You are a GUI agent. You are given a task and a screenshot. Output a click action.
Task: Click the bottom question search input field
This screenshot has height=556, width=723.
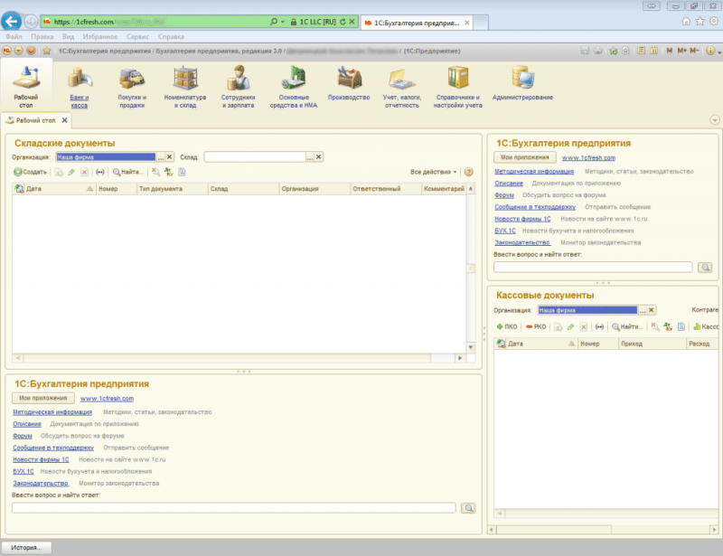click(x=234, y=508)
